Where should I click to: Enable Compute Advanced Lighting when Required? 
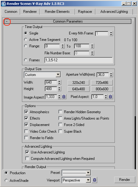(27, 159)
